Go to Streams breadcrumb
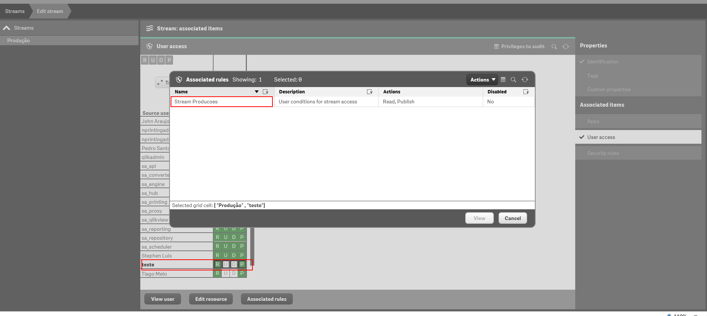The width and height of the screenshot is (707, 316). [15, 11]
